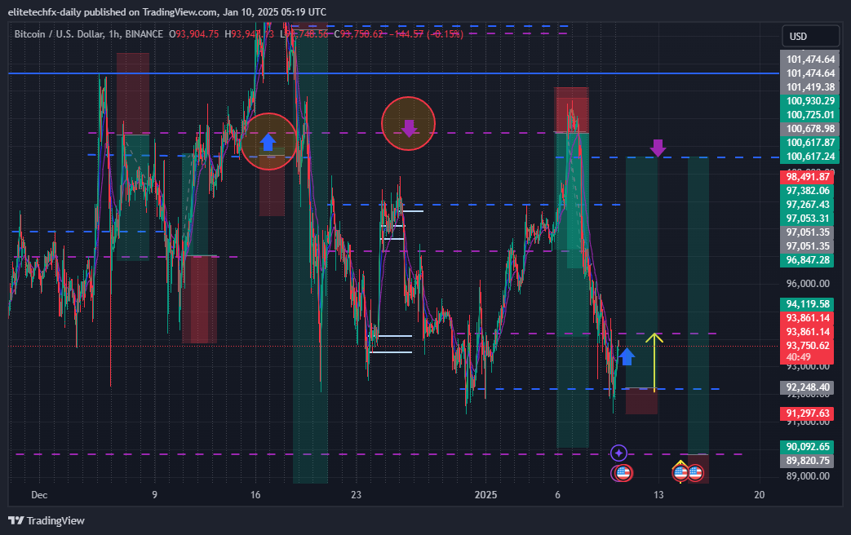Select blue up arrow beside the yellow arrow
851x535 pixels.
(627, 356)
